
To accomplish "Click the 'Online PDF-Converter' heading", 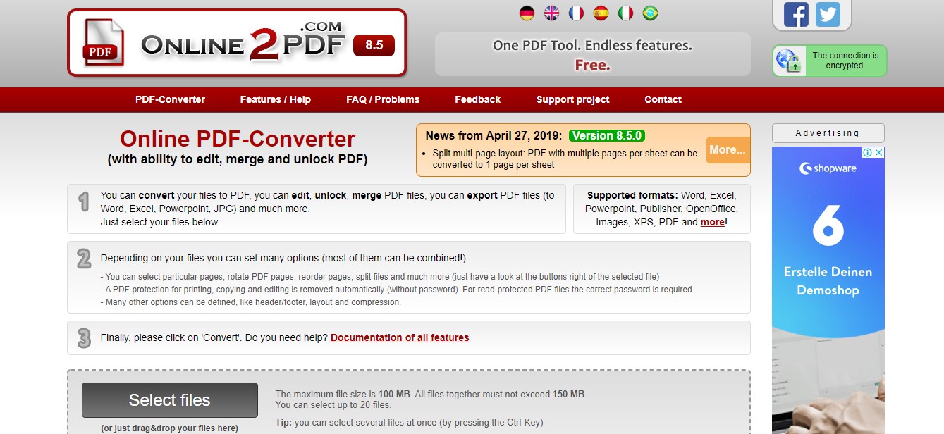I will (x=238, y=139).
